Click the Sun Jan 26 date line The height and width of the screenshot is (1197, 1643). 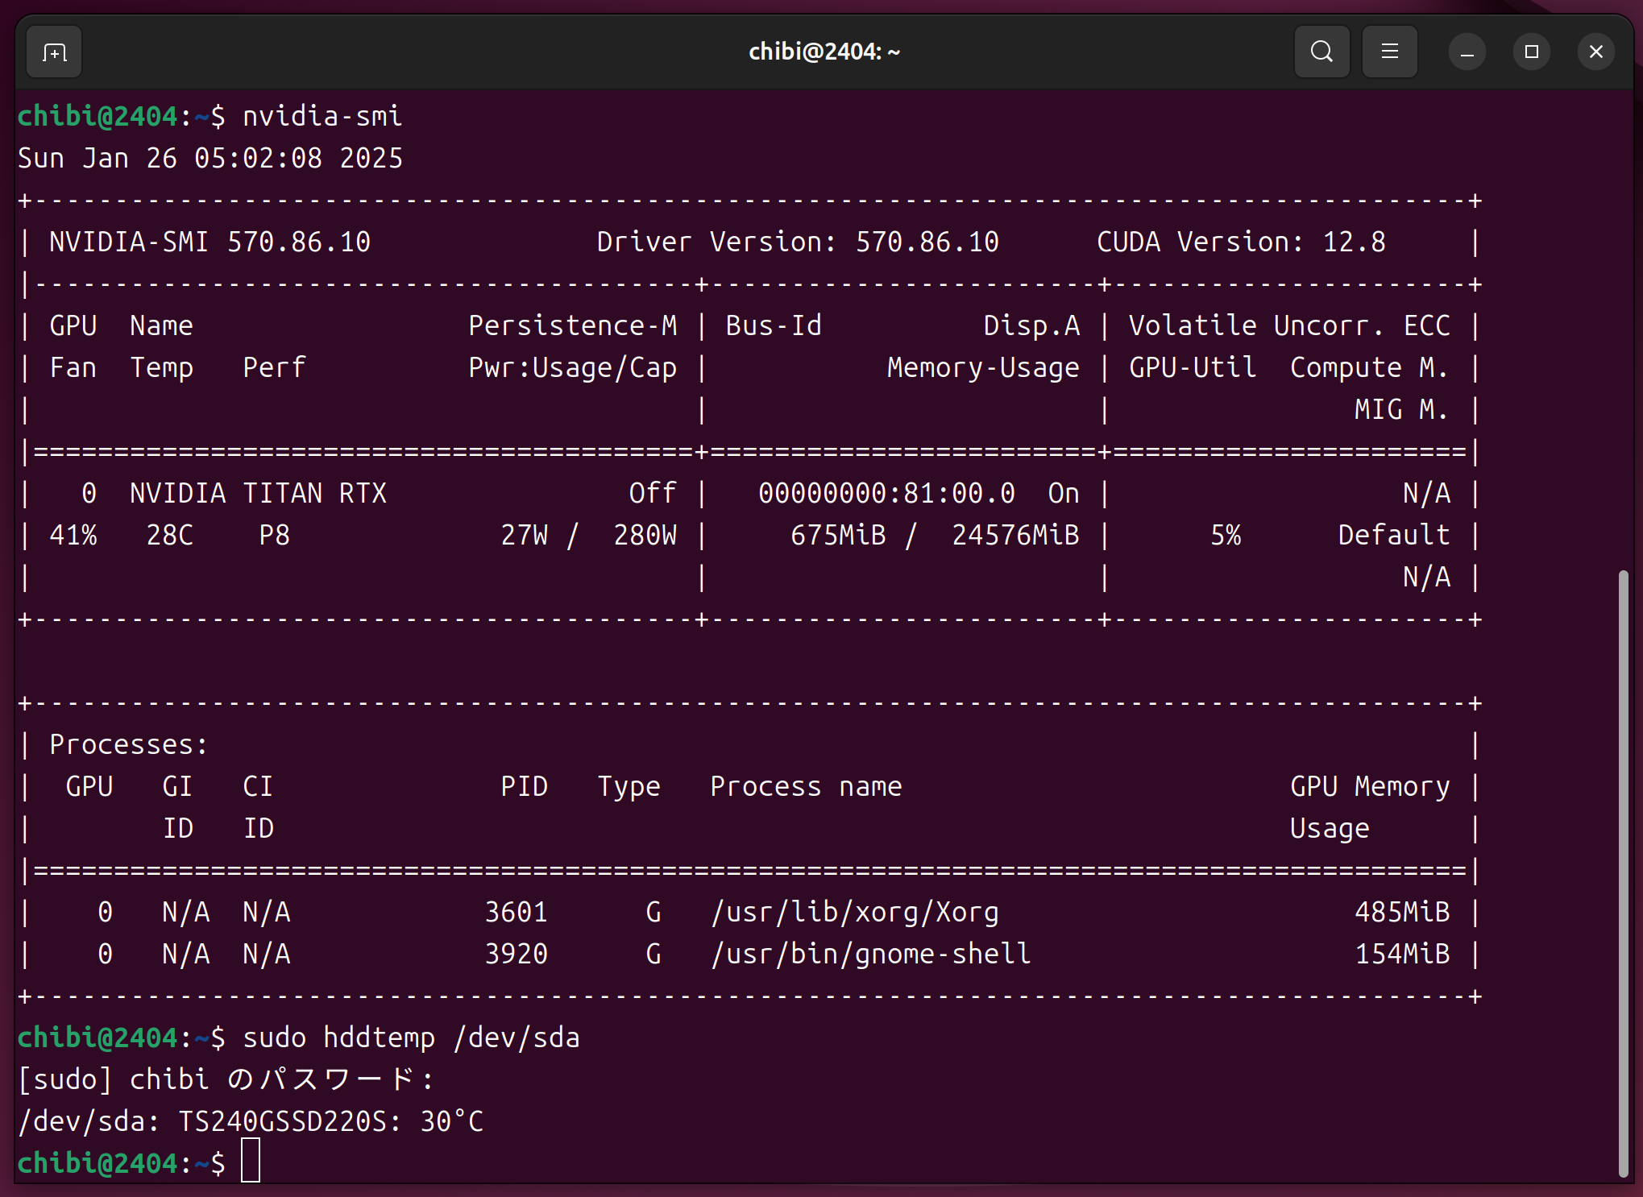210,159
